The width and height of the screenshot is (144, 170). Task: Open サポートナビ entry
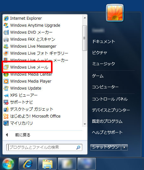(22, 102)
